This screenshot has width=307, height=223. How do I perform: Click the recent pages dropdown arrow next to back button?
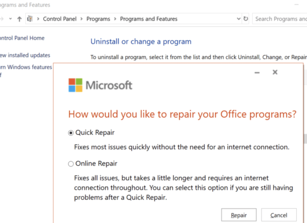pyautogui.click(x=10, y=18)
